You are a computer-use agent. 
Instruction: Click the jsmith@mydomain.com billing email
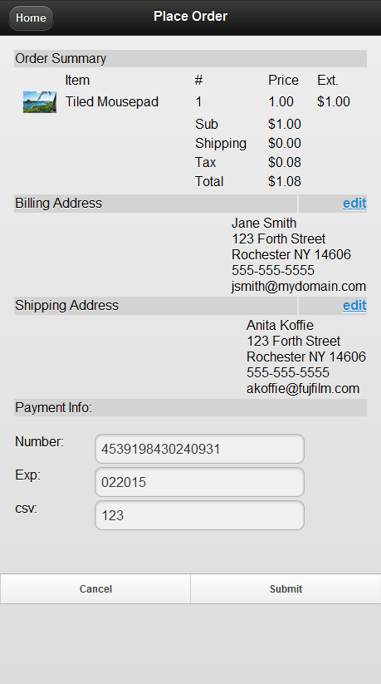point(299,286)
